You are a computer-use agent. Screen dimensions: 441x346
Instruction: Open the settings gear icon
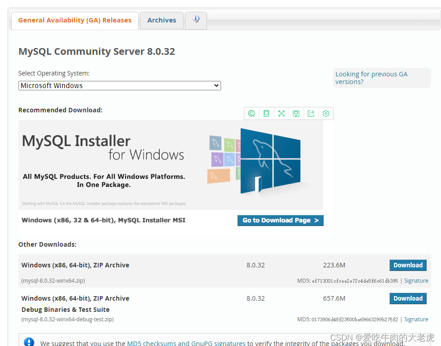[x=326, y=113]
